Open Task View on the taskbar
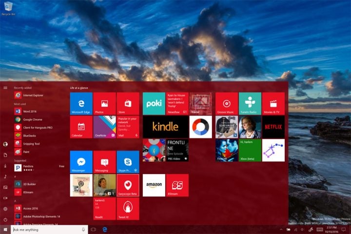Viewport: 351px width, 234px height. (94, 230)
